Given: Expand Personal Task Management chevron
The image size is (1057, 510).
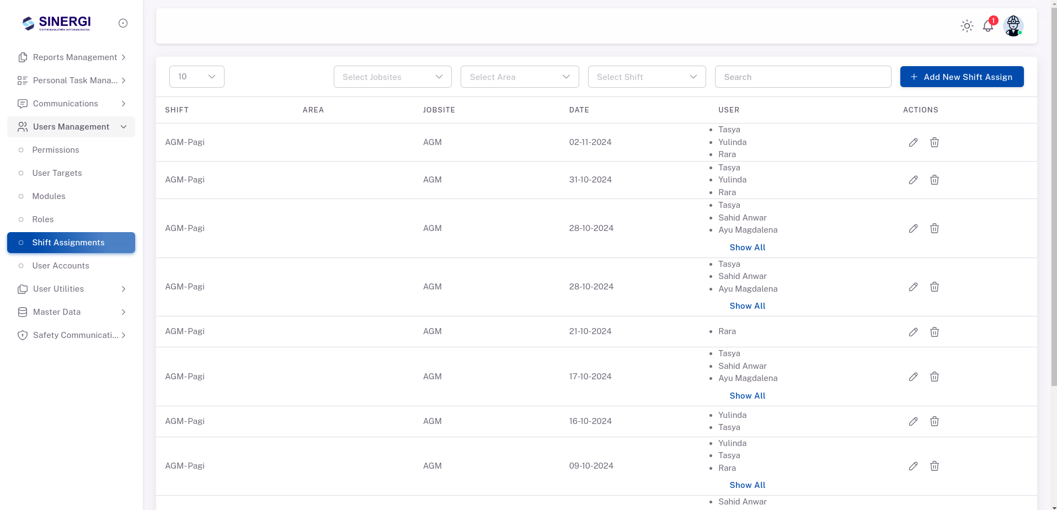Looking at the screenshot, I should point(124,80).
